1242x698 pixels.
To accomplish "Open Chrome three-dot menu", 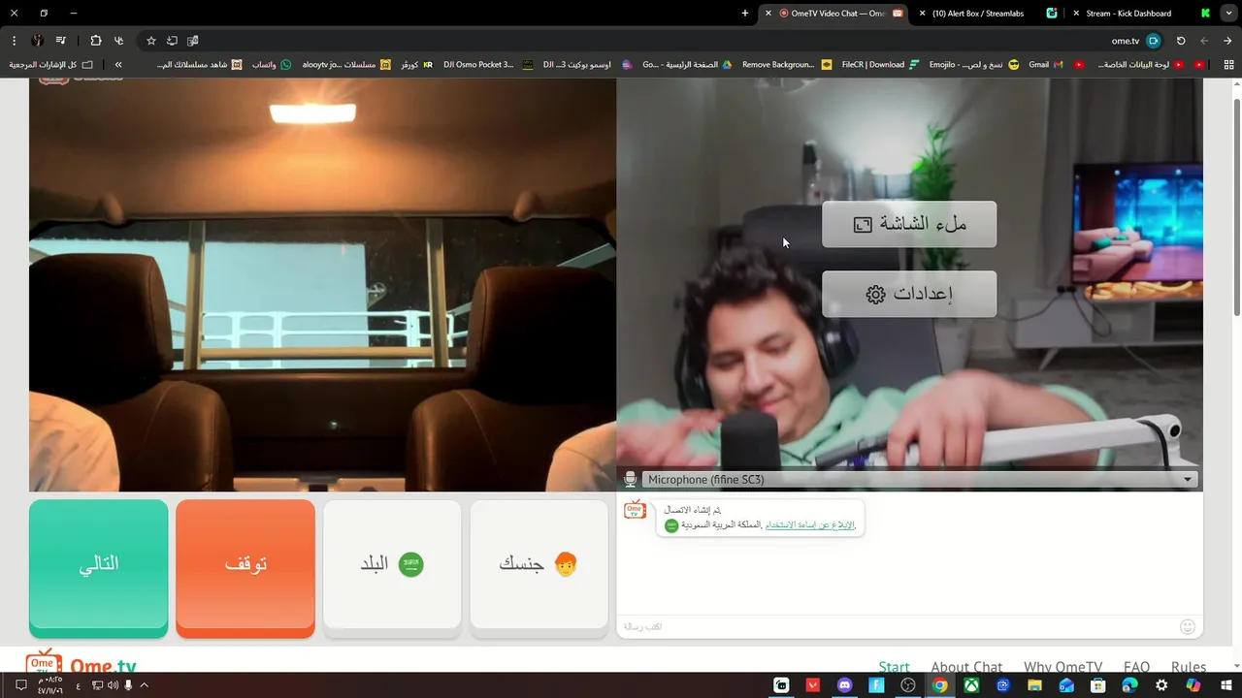I will (14, 41).
